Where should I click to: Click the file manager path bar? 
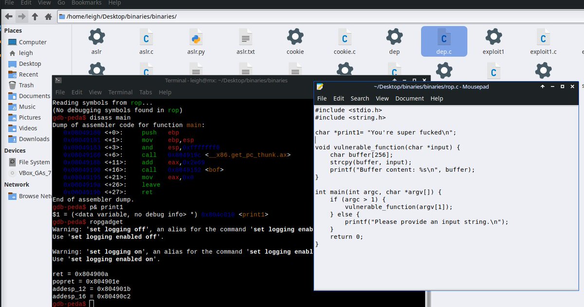(x=320, y=17)
